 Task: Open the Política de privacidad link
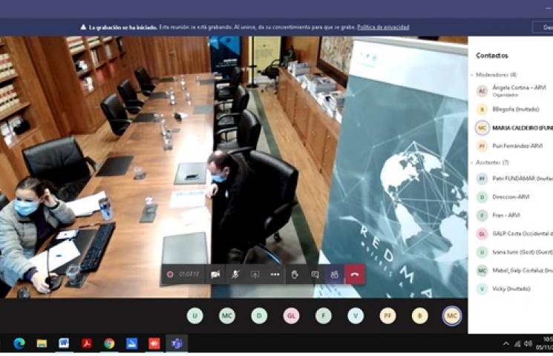pos(383,27)
